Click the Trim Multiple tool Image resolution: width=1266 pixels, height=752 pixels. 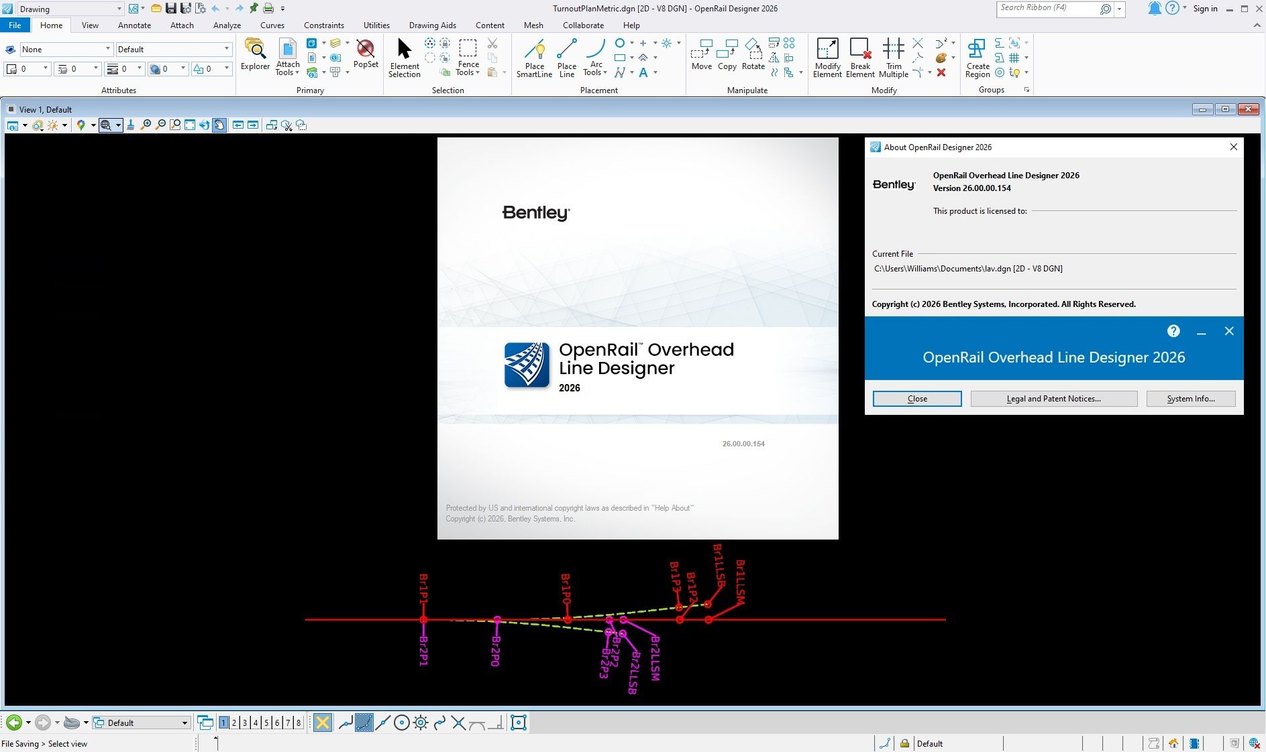tap(894, 58)
